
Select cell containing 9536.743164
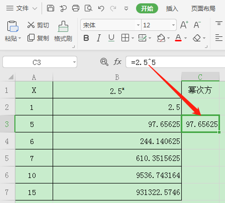(x=117, y=175)
